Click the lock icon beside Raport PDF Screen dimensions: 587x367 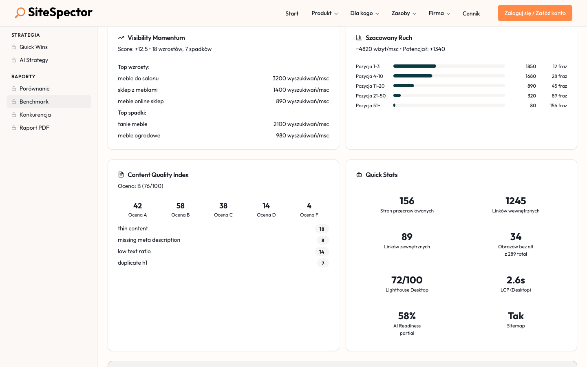[x=14, y=128]
